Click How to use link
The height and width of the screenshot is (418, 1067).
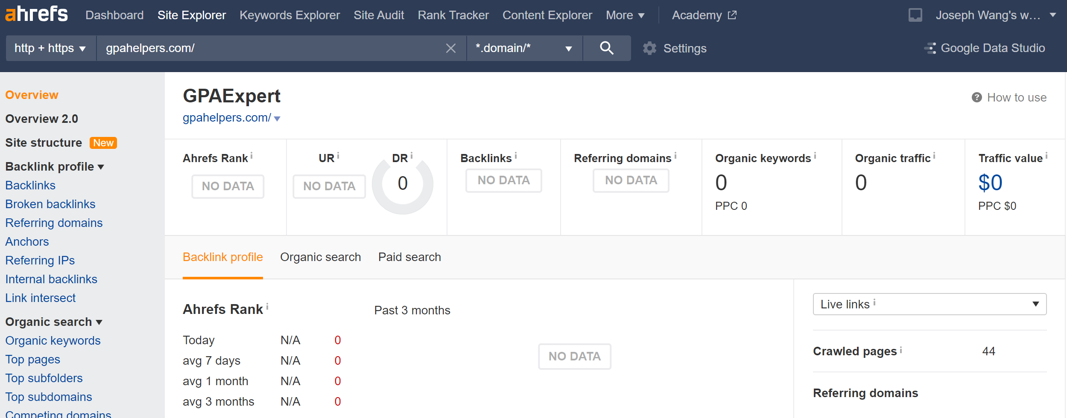(1017, 98)
